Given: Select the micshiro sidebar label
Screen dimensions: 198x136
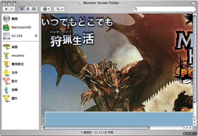Looking at the screenshot, I should 18,56.
